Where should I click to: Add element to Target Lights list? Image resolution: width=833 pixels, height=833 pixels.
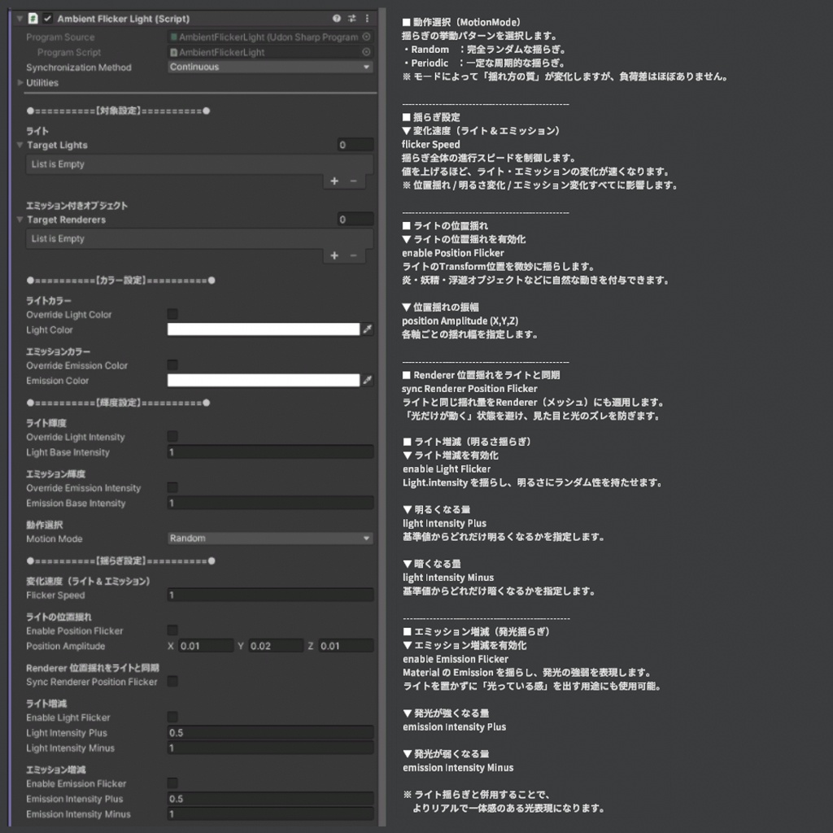click(334, 181)
